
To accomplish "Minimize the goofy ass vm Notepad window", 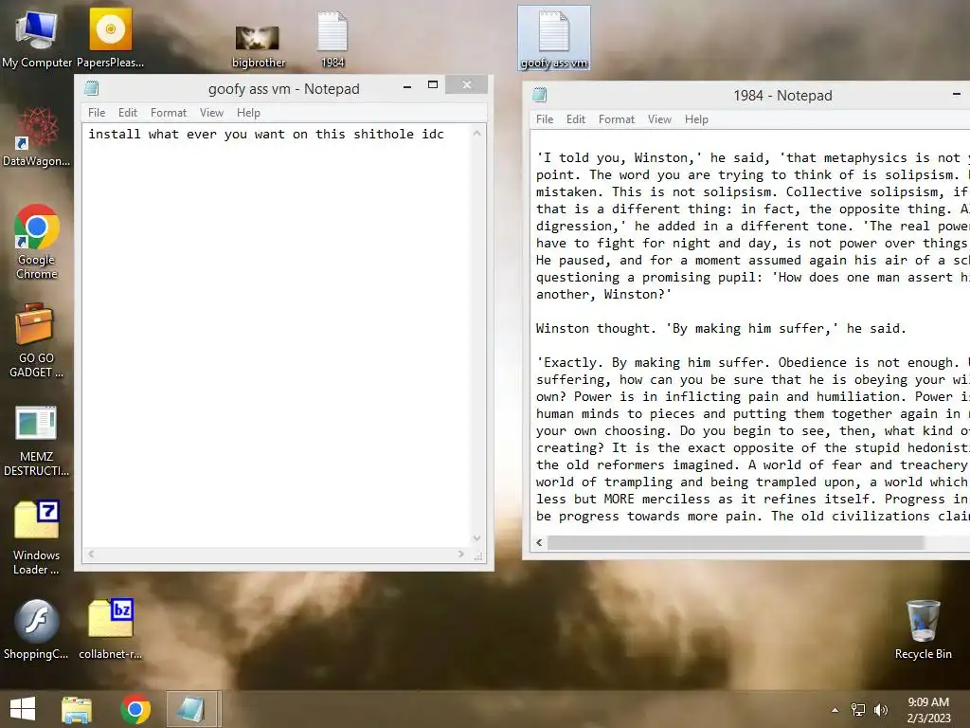I will click(x=407, y=86).
